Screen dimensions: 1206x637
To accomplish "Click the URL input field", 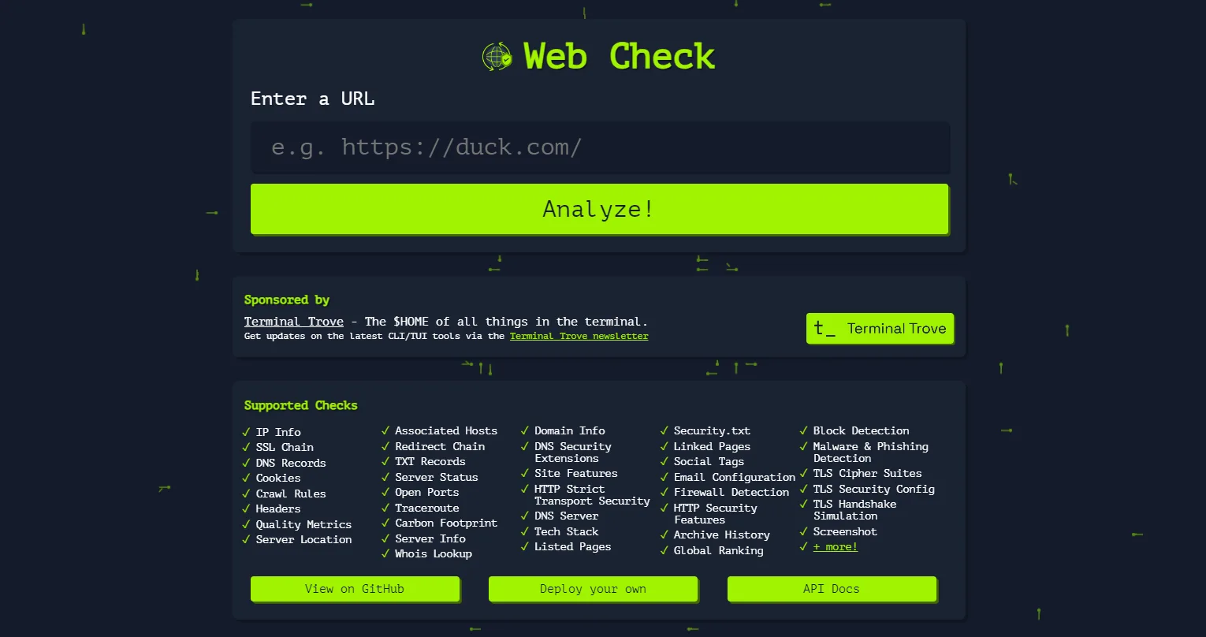I will pyautogui.click(x=600, y=147).
